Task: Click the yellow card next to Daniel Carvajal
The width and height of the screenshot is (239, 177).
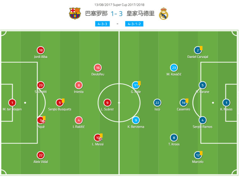Action: click(201, 48)
